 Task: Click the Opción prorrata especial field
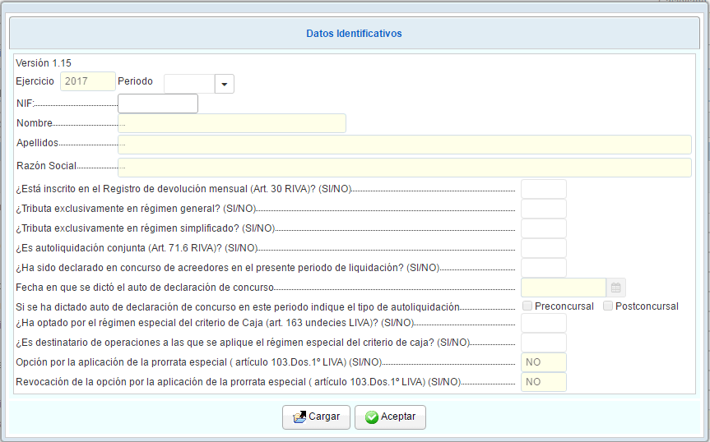(x=544, y=362)
